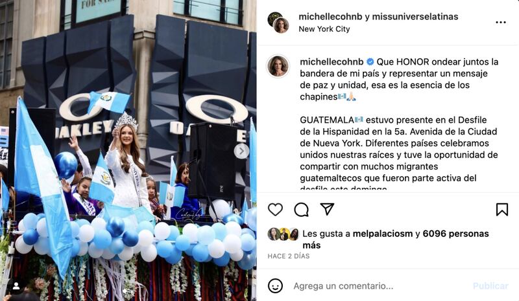Open the three-dot options menu

[x=500, y=22]
